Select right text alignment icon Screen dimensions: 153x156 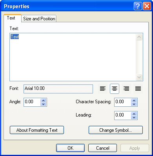126,89
